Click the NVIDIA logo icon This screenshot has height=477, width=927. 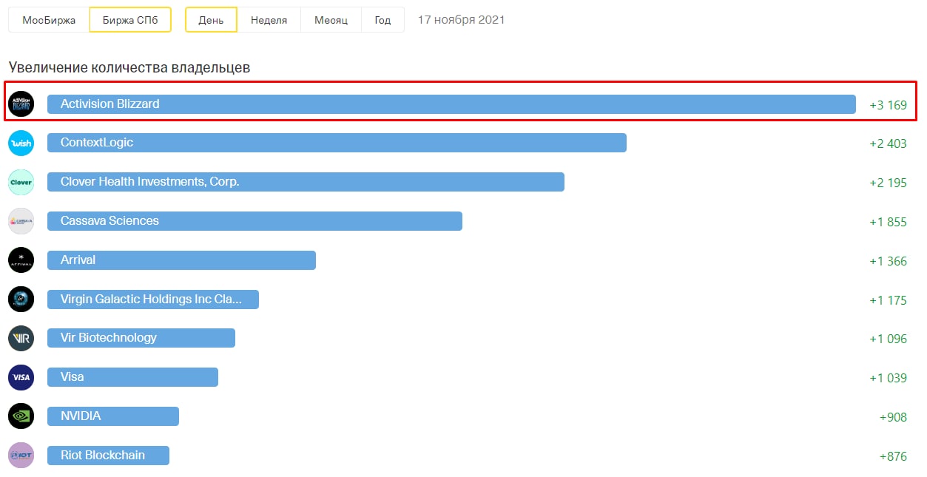coord(21,416)
